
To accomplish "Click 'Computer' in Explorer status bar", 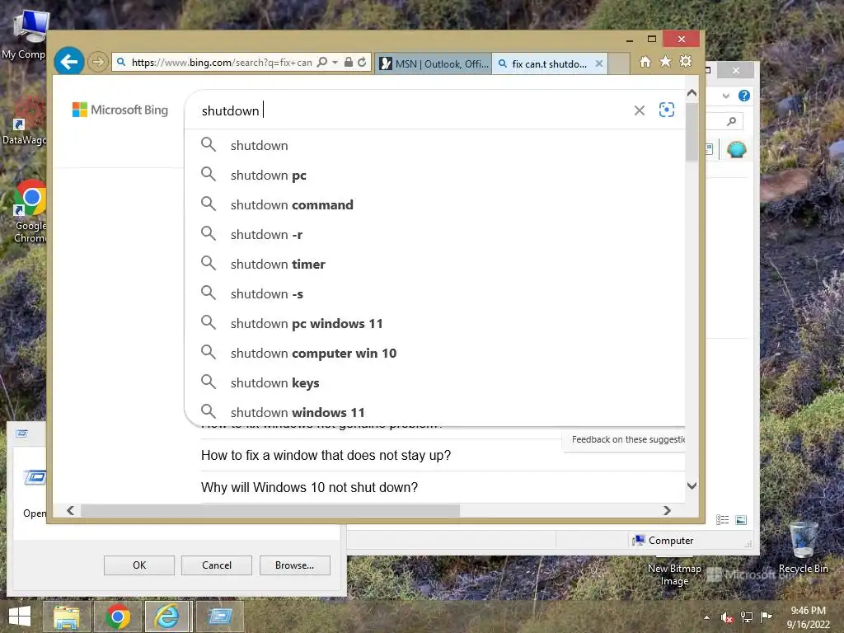I will 663,541.
